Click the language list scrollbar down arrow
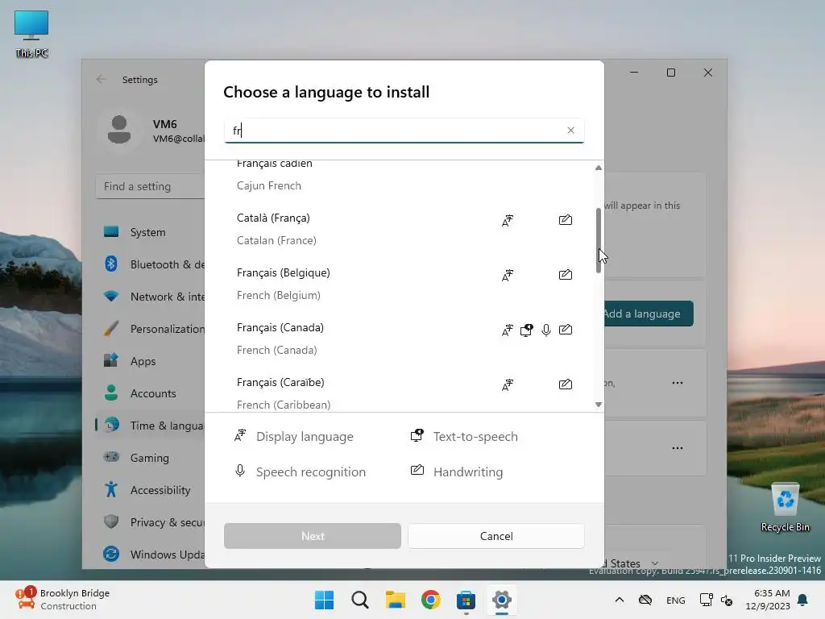The image size is (825, 619). (599, 405)
